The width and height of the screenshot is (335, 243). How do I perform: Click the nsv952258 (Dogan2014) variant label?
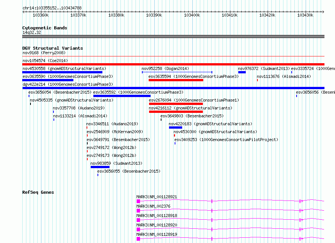pos(165,68)
